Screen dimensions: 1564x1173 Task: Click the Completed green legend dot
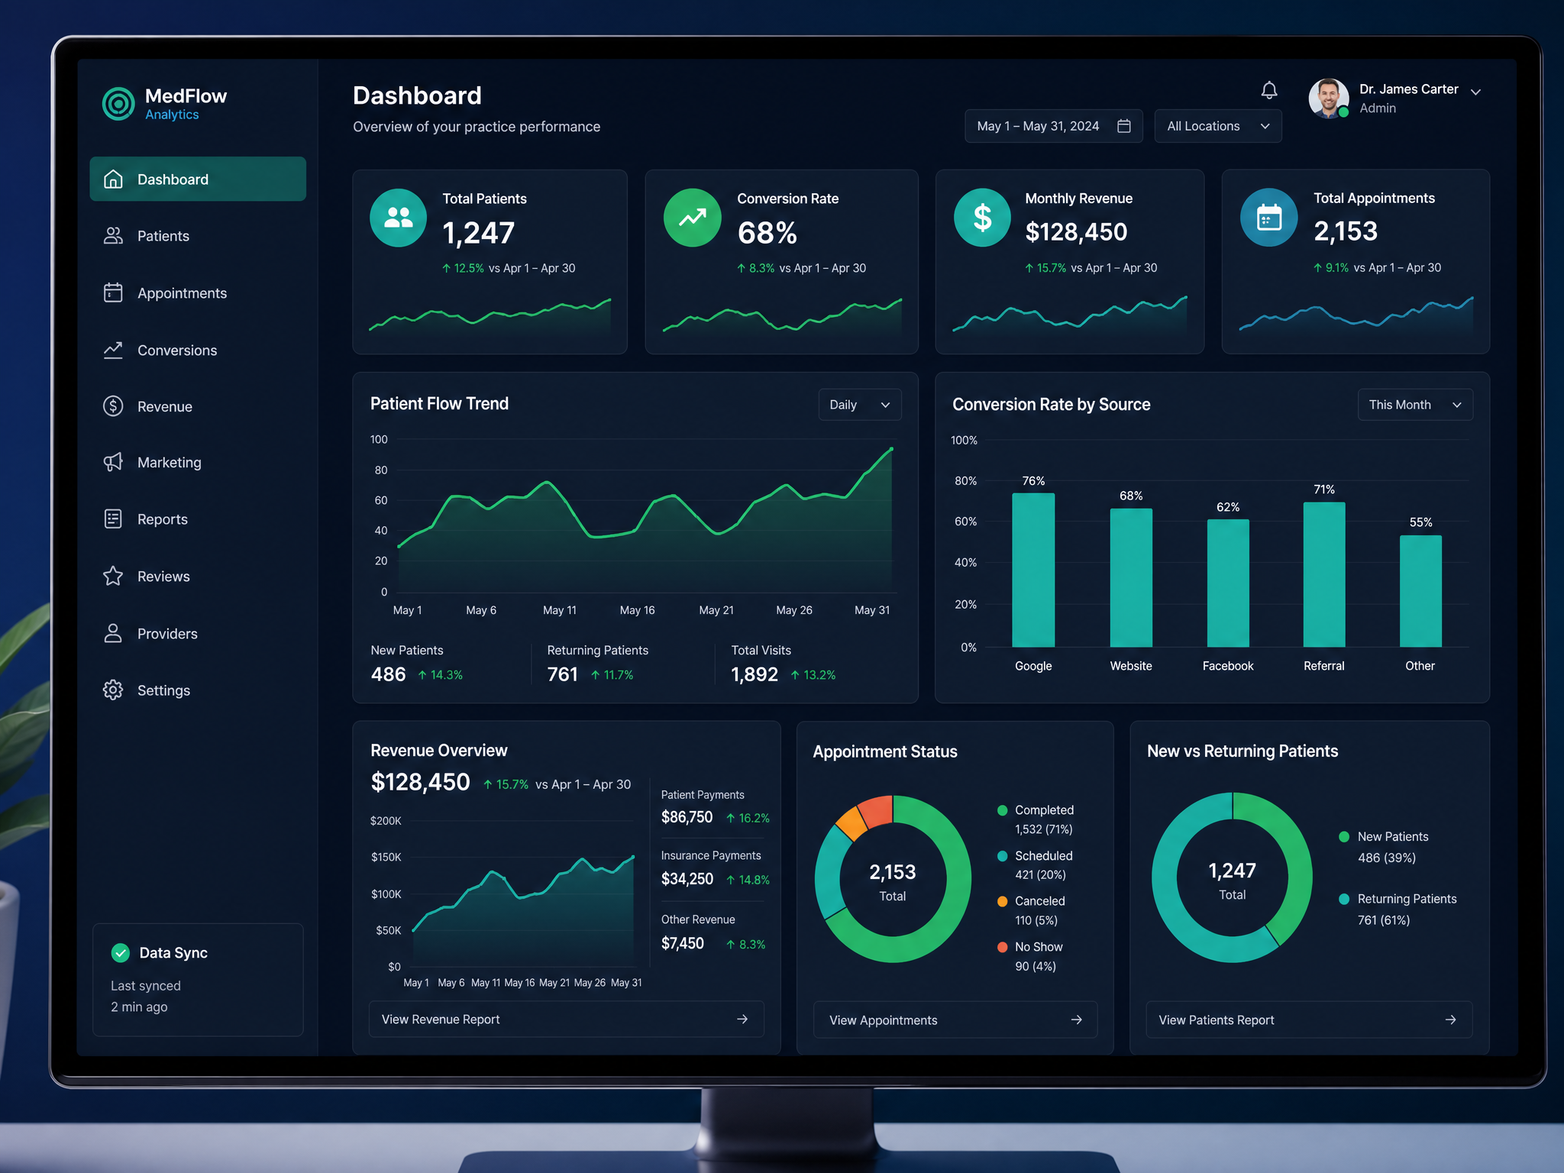pos(1002,810)
